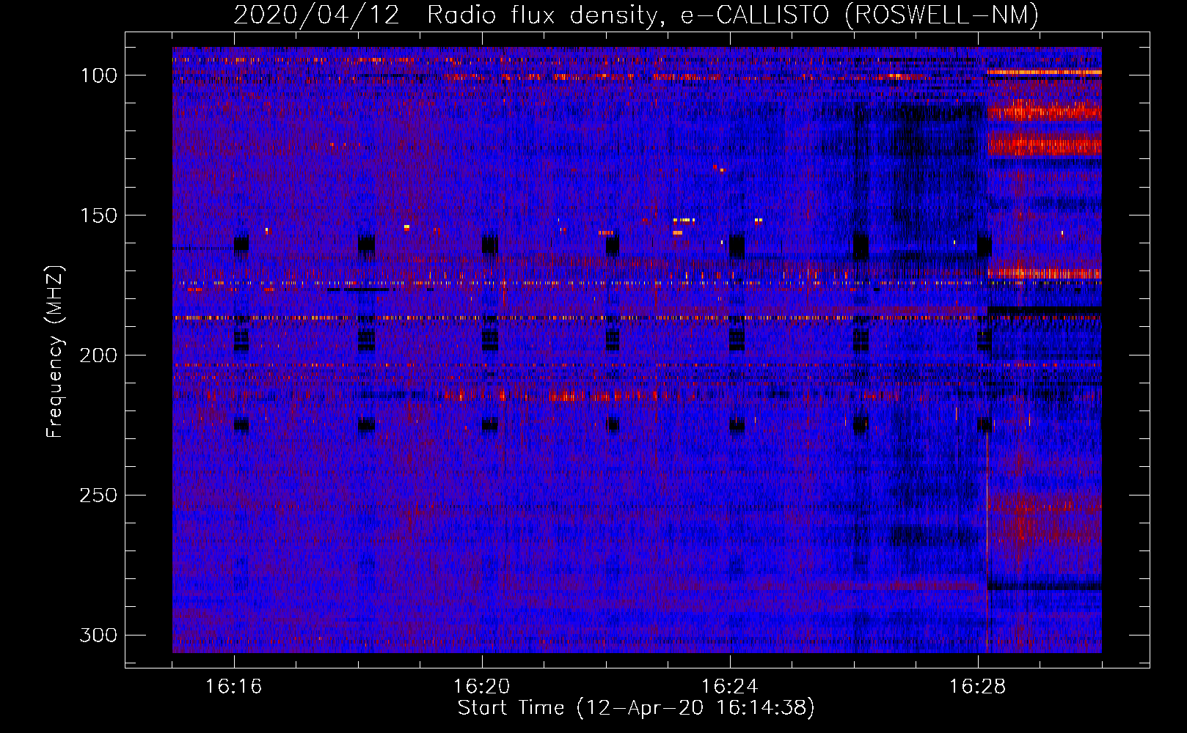The height and width of the screenshot is (733, 1187).
Task: Click the 16:24 time tick label
Action: pyautogui.click(x=730, y=687)
